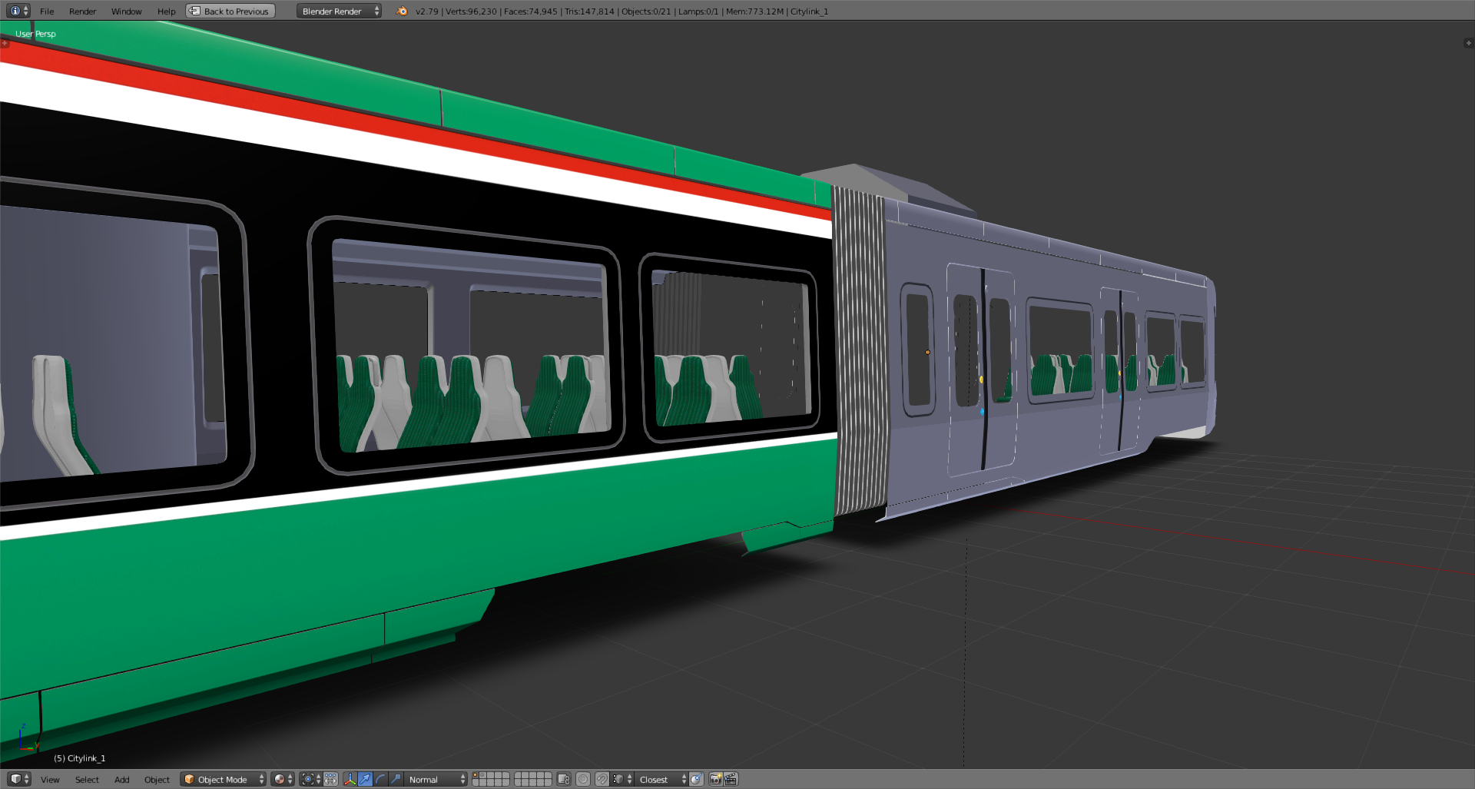Select the scale manipulator icon

[396, 779]
